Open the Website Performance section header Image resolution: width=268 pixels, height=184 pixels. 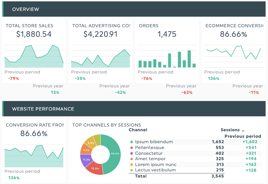pyautogui.click(x=134, y=109)
